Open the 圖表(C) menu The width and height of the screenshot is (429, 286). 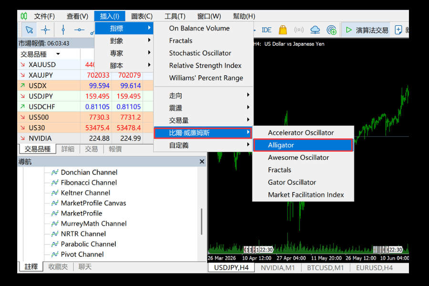point(142,16)
